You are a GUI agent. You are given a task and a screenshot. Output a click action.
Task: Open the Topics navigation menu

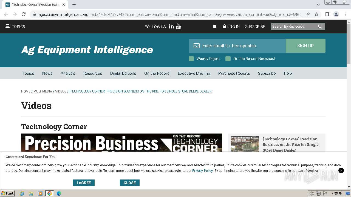coord(28,73)
